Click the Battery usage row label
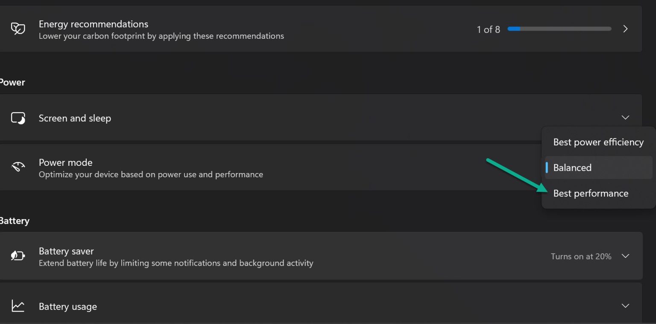Screen dimensions: 656x324 tap(68, 306)
